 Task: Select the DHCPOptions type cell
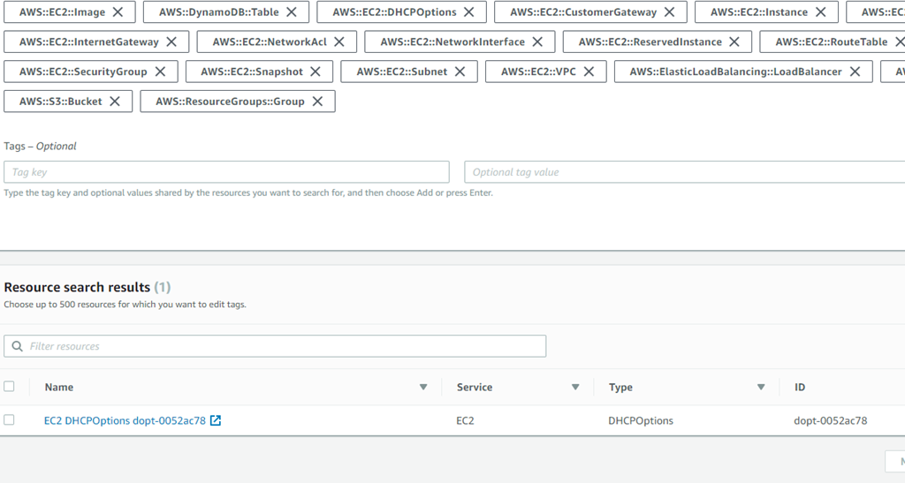click(641, 421)
